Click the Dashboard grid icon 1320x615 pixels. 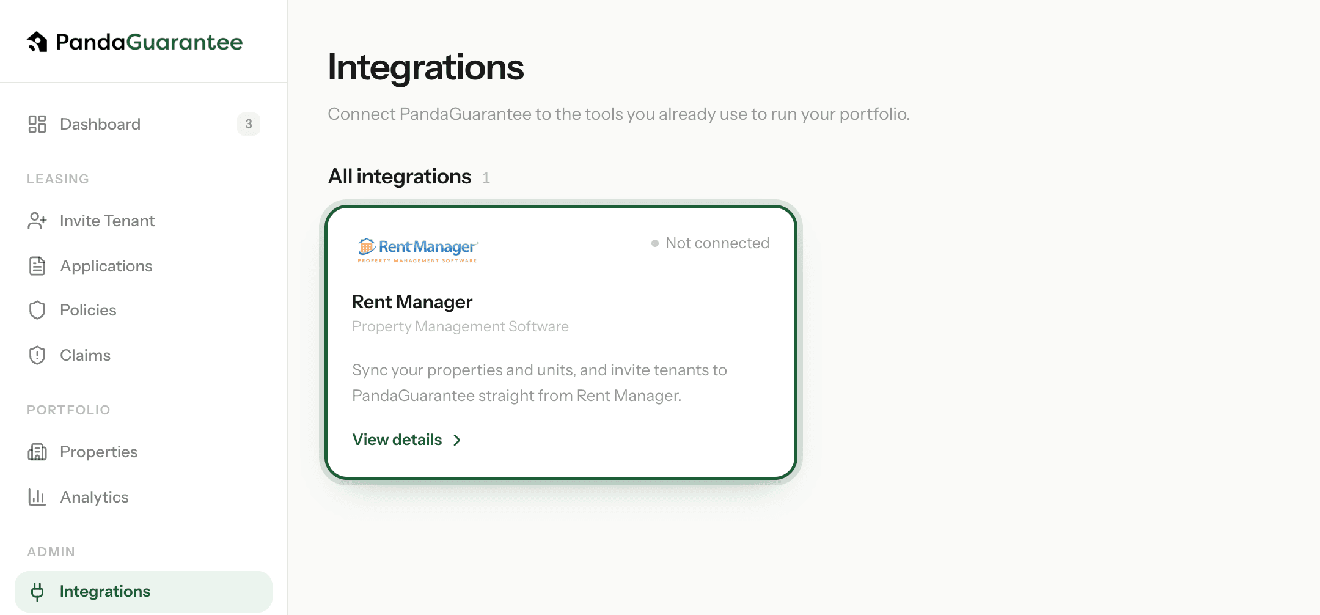[x=37, y=124]
